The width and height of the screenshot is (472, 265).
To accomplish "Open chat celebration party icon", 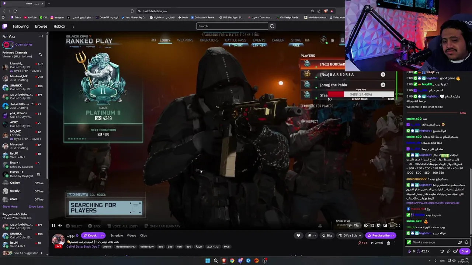I will [460, 242].
